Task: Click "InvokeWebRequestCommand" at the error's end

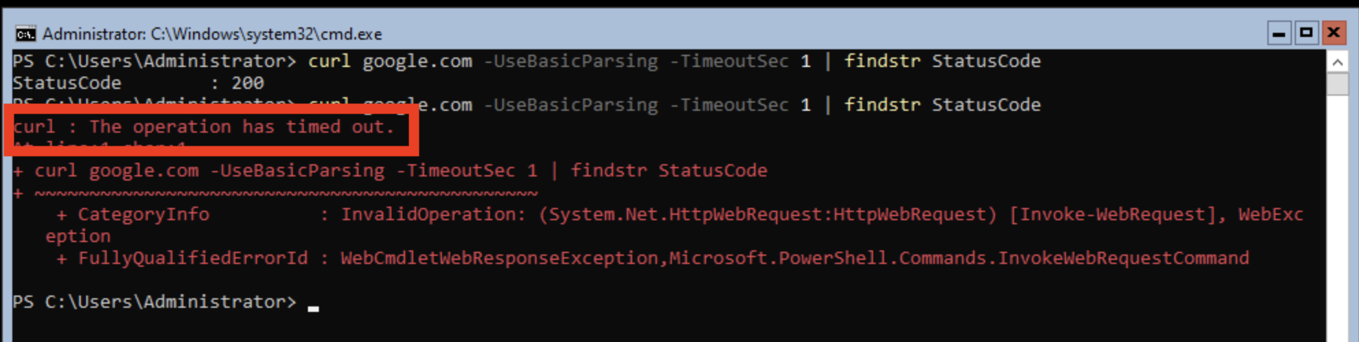Action: pos(1123,259)
